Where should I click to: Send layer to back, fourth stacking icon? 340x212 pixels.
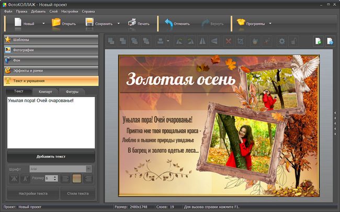[146, 41]
